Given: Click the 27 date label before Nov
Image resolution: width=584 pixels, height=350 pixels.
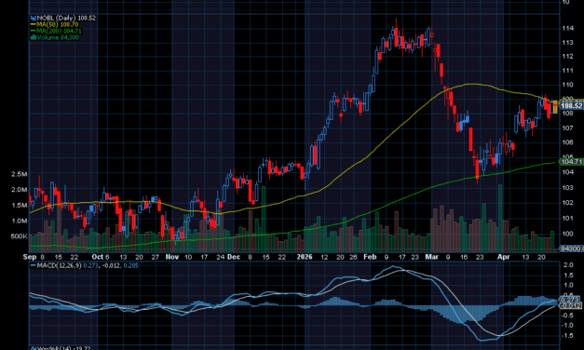Looking at the screenshot, I should [x=156, y=257].
